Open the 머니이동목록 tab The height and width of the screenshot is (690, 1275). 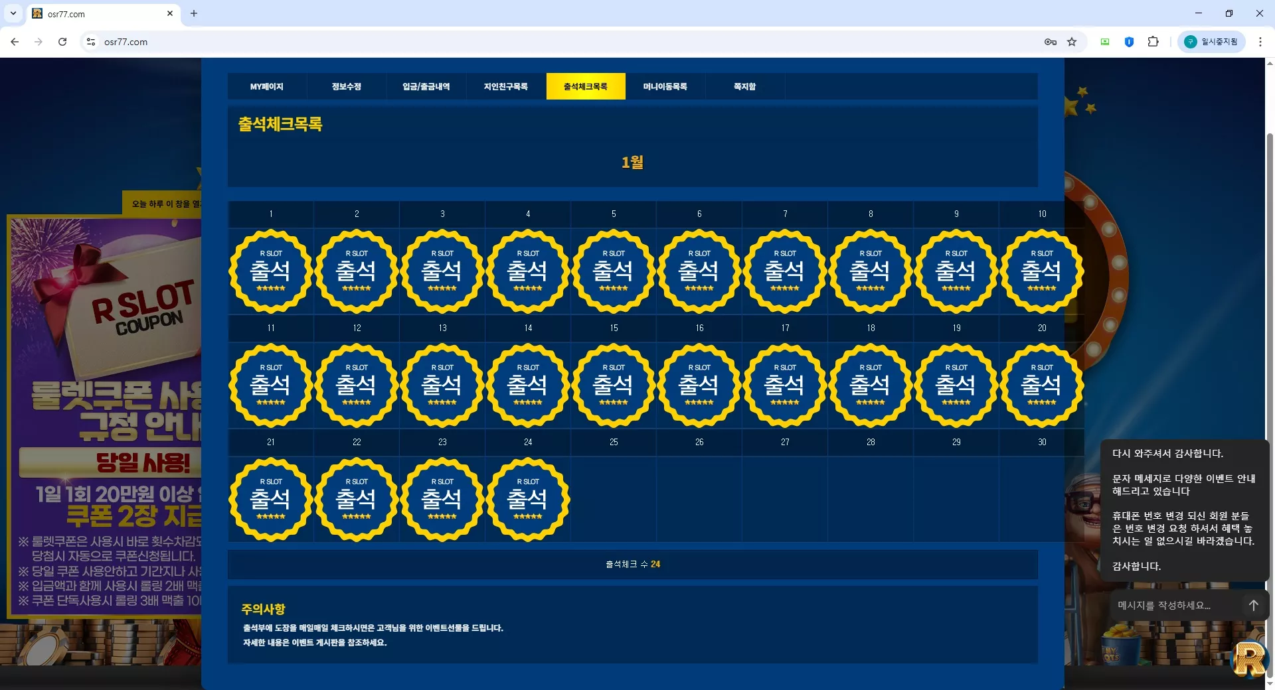665,86
